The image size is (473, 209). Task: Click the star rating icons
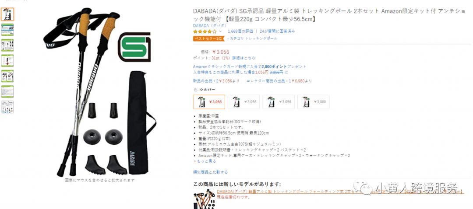pos(205,31)
